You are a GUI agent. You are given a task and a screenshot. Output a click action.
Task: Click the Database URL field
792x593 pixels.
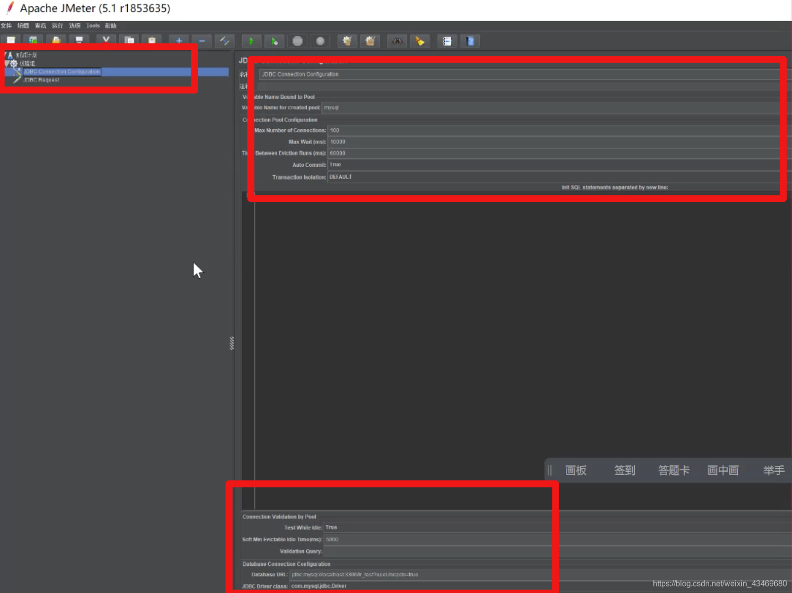click(540, 575)
